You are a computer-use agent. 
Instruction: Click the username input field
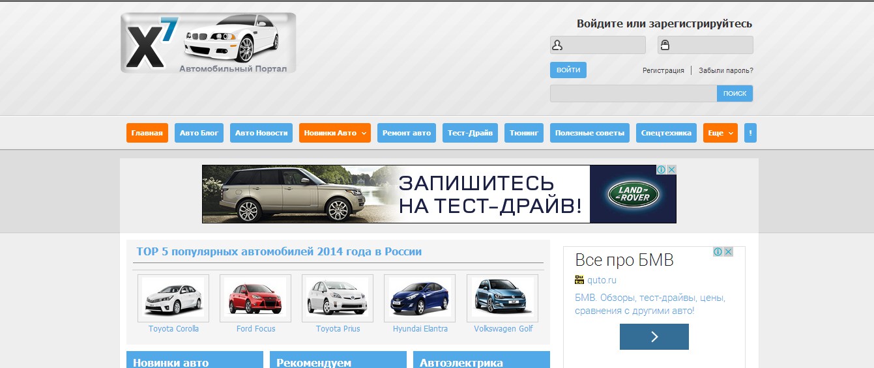(598, 45)
